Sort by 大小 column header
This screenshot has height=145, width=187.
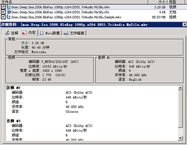158,2
